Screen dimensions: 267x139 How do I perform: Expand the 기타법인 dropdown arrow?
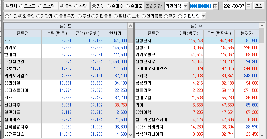click(203, 16)
